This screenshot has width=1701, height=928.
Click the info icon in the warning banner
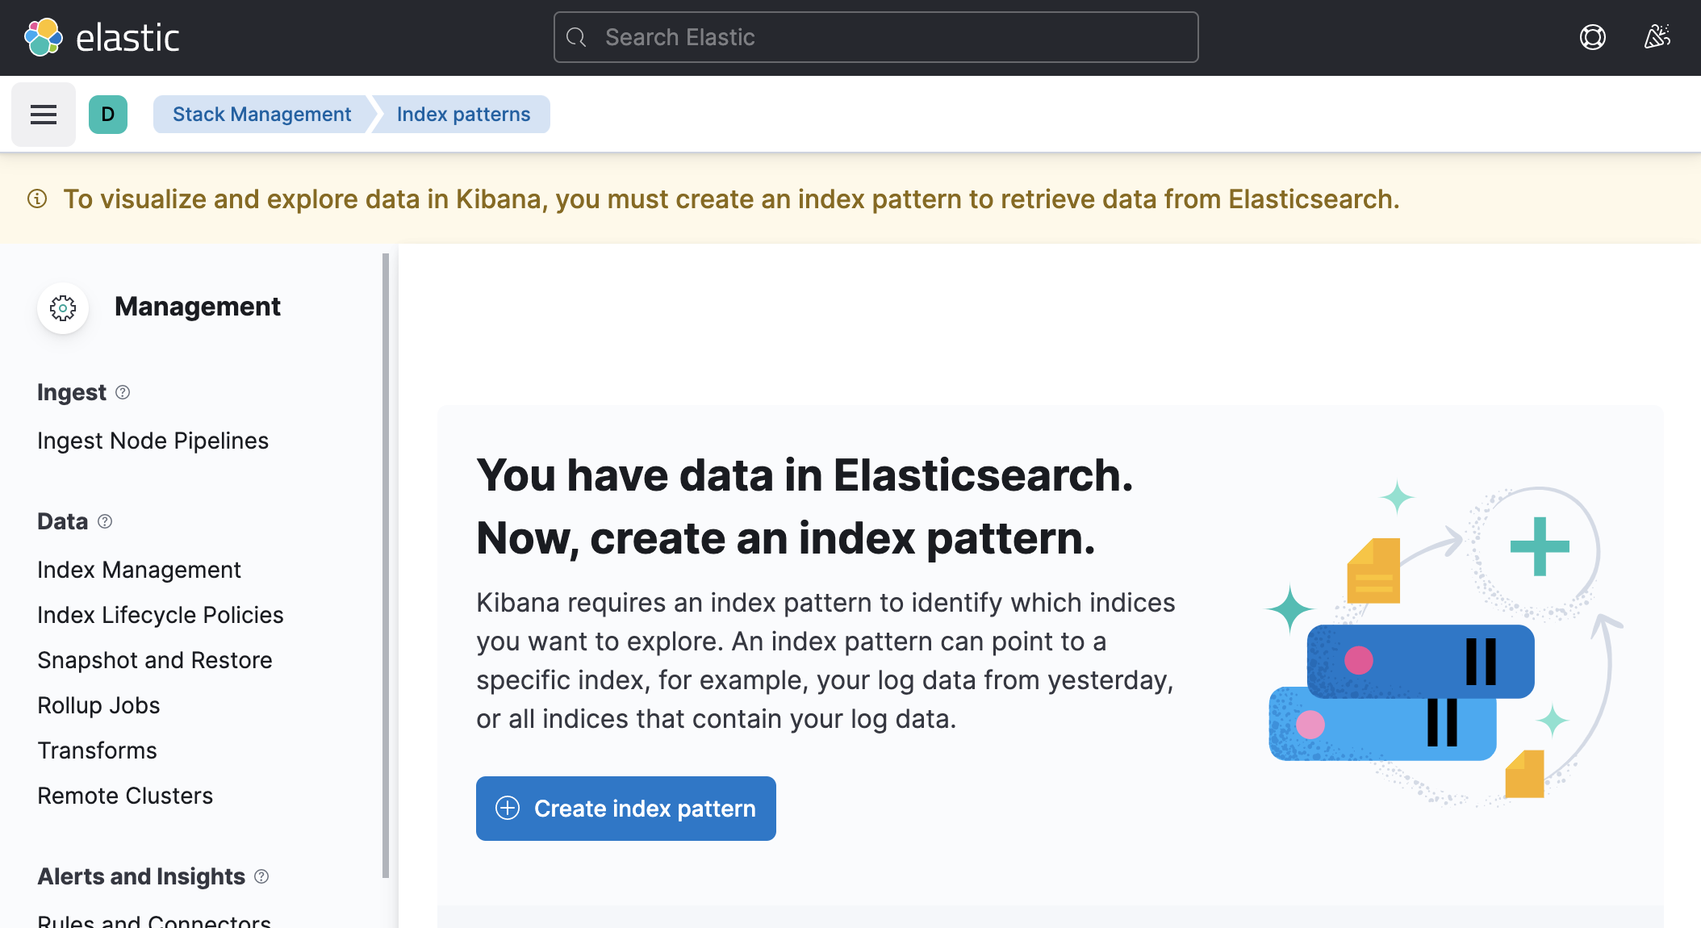coord(37,199)
